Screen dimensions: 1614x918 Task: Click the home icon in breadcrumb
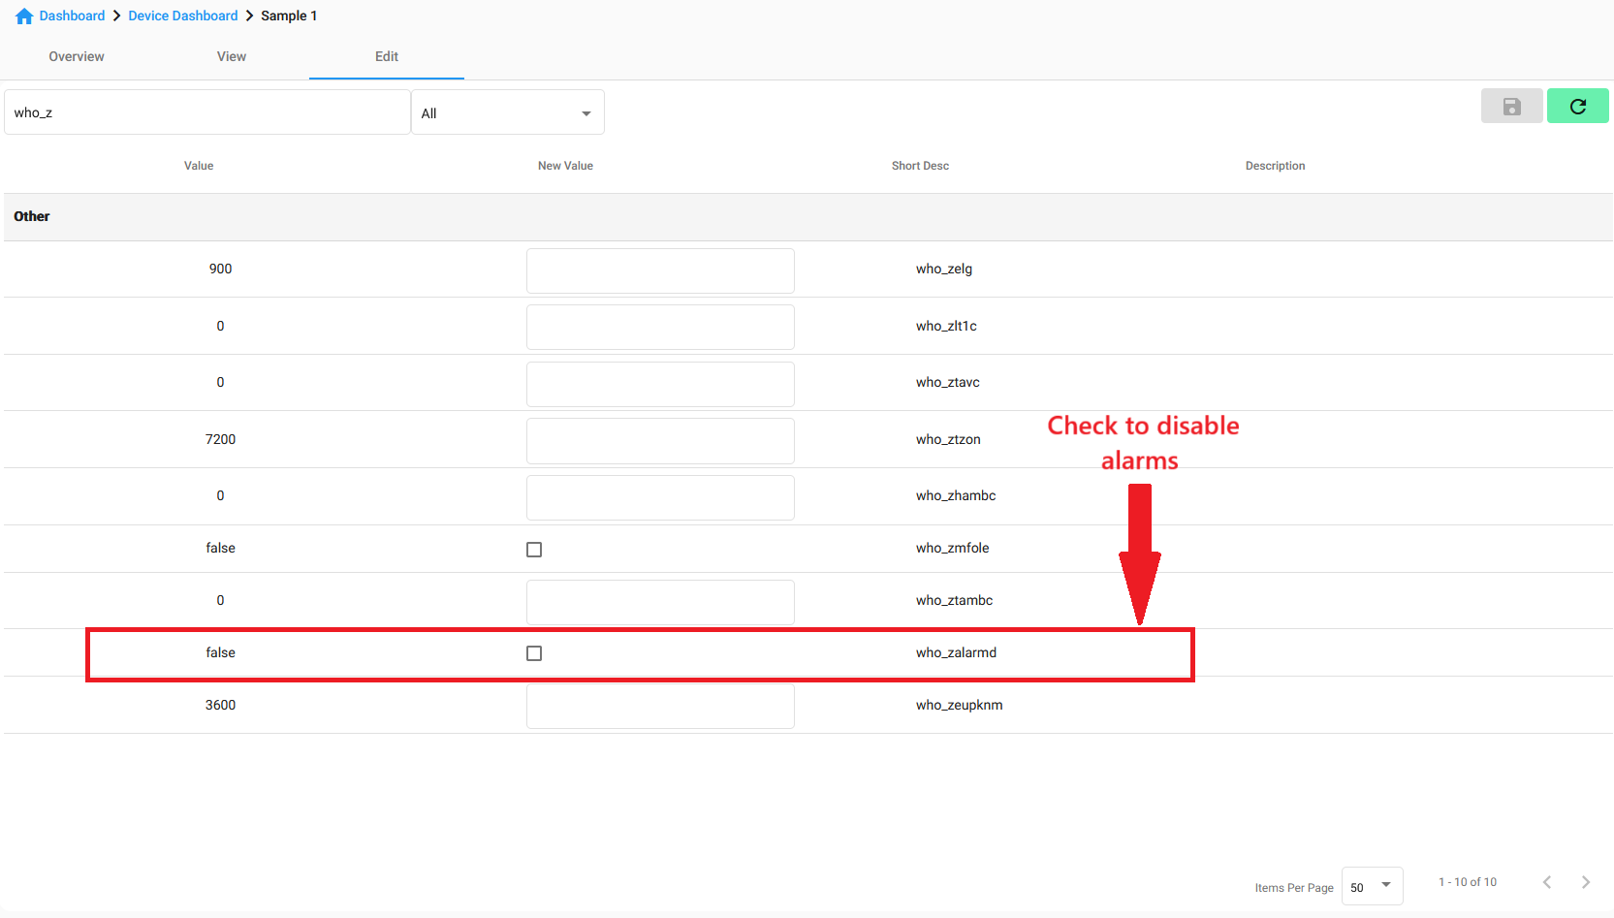pyautogui.click(x=24, y=16)
